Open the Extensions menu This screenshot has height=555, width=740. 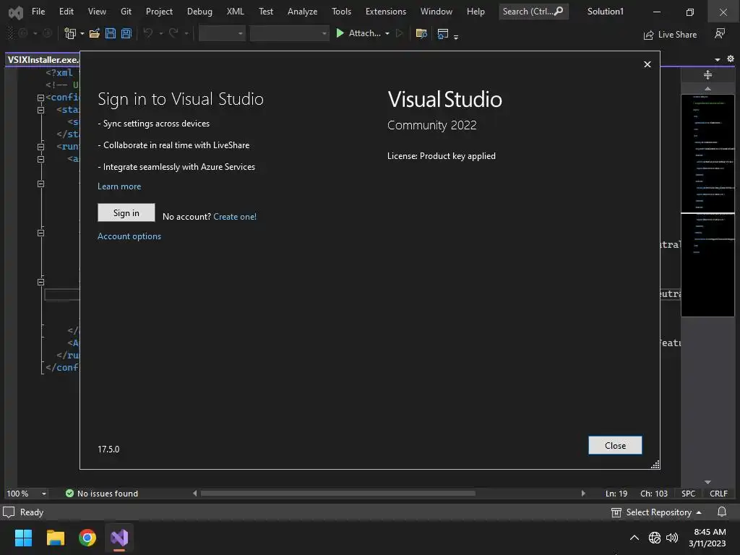tap(386, 12)
